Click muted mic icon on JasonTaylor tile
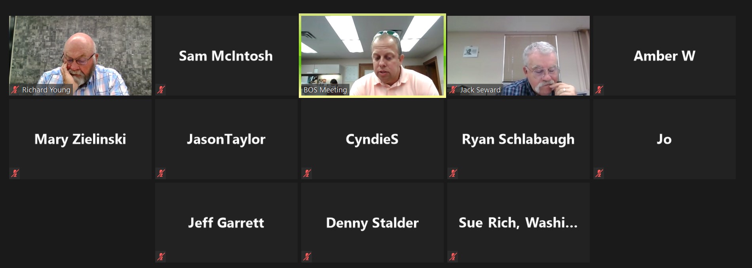This screenshot has height=268, width=752. [161, 173]
